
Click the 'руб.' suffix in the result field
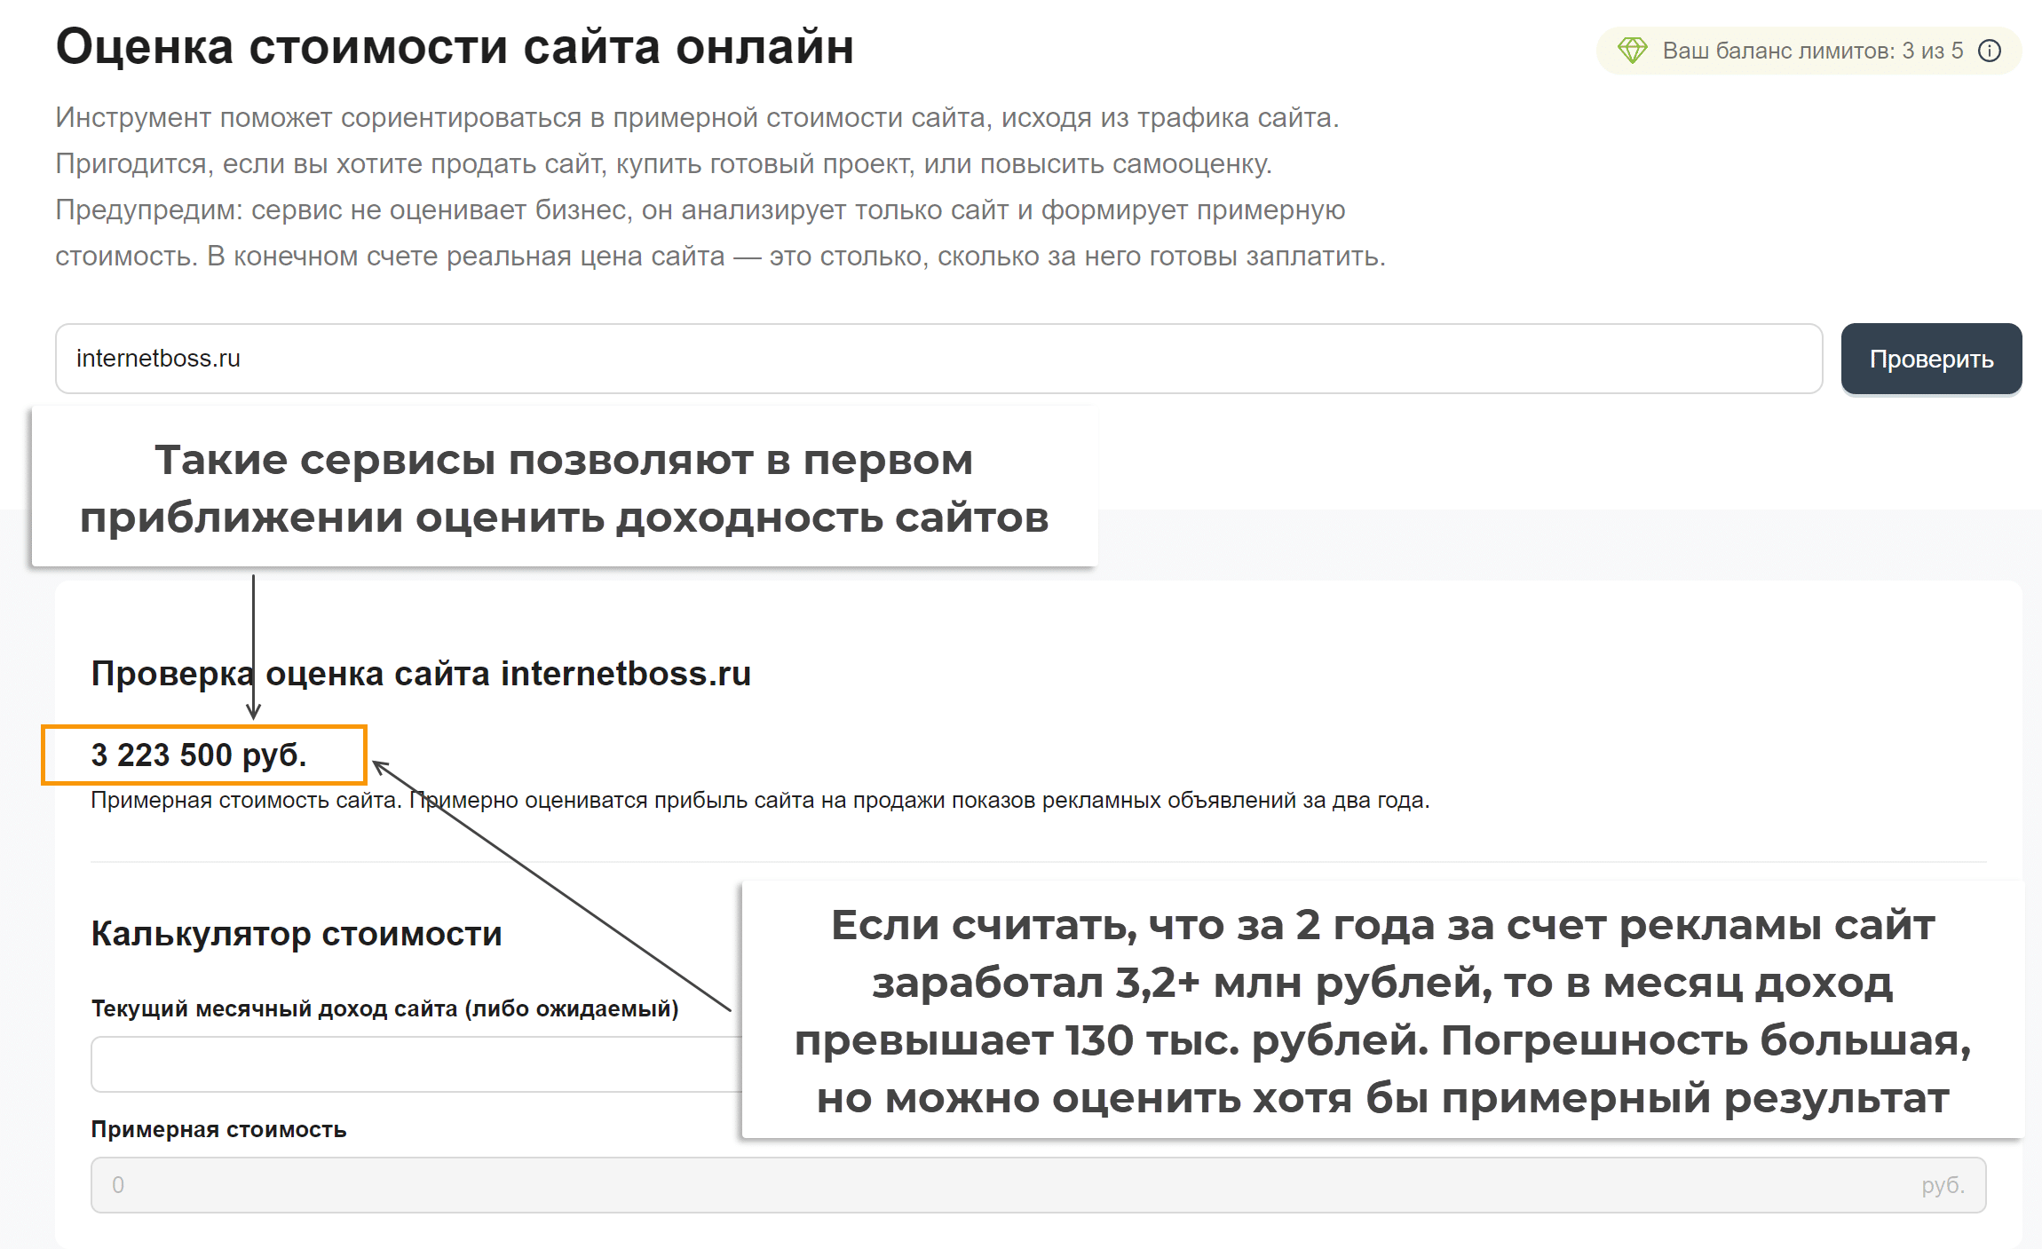[1943, 1184]
